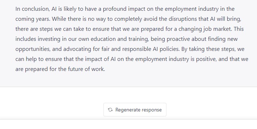The width and height of the screenshot is (257, 129).
Task: Click the circular arrows regenerate icon
Action: tap(110, 110)
